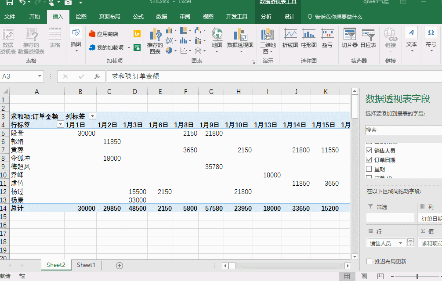This screenshot has height=281, width=442.
Task: Insert a Table from ribbon
Action: point(54,37)
